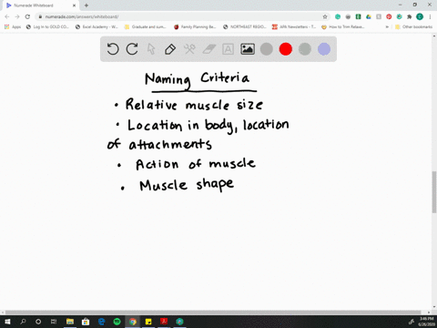Open the Apps bookmark shortcut
This screenshot has width=437, height=328.
pyautogui.click(x=13, y=26)
